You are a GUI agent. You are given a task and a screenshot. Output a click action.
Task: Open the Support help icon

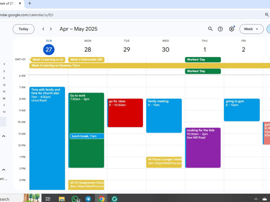[220, 29]
